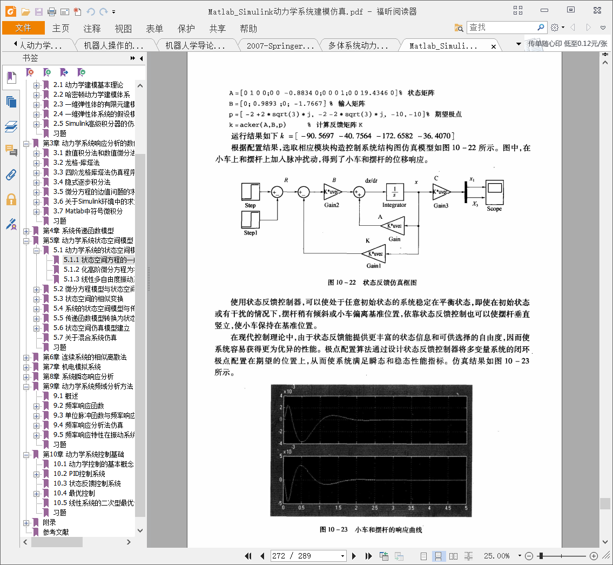Go to the next page button
Screen dimensions: 613x565
(354, 556)
